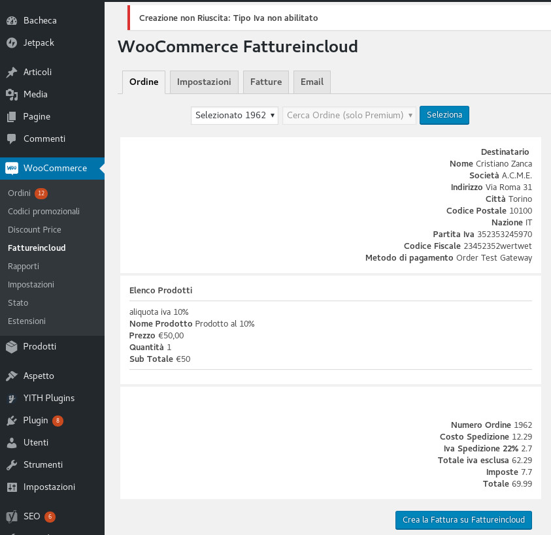Open the Fatture tab
The height and width of the screenshot is (535, 551).
[266, 82]
